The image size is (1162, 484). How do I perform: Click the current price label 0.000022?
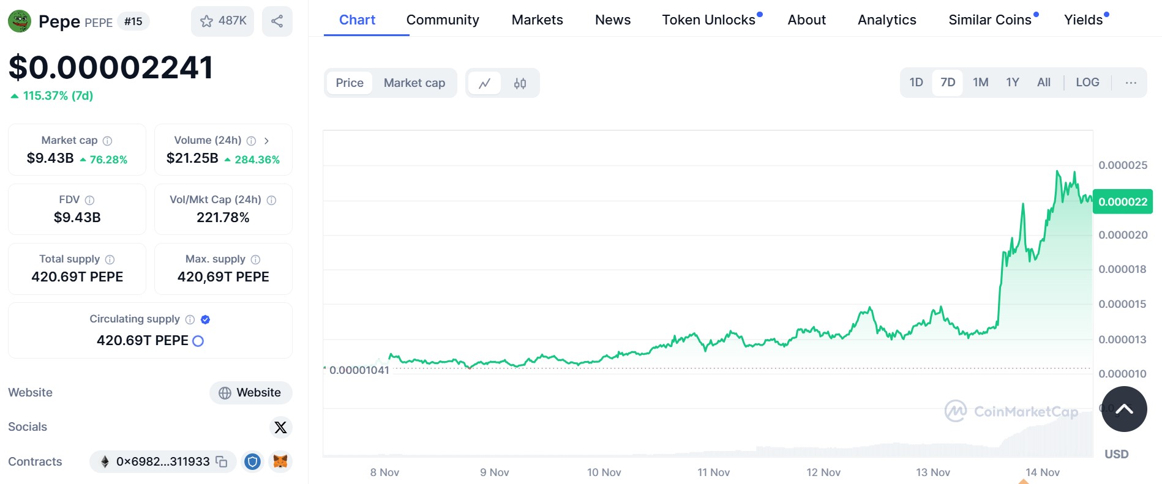[x=1123, y=202]
